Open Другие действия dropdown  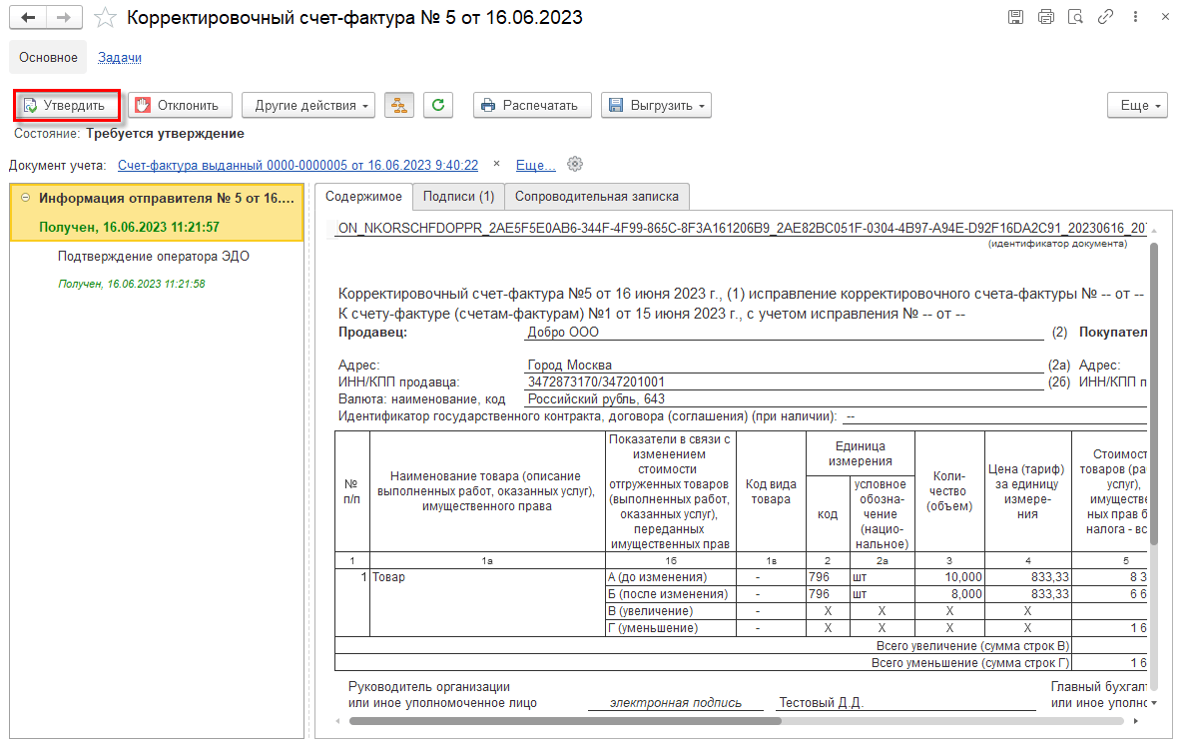click(x=308, y=105)
